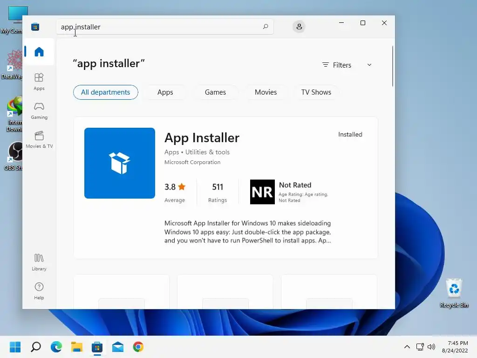This screenshot has width=477, height=358.
Task: Maximize the Microsoft Store window
Action: point(362,23)
